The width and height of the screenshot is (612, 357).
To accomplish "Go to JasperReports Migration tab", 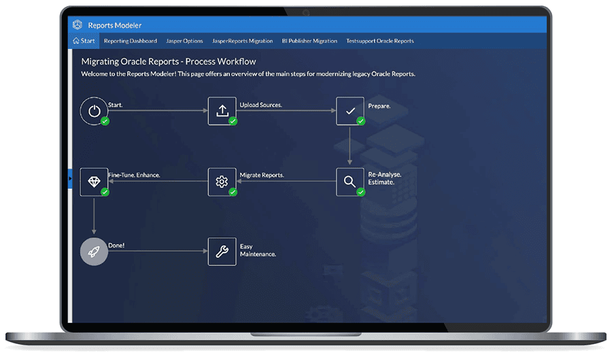I will coord(242,41).
